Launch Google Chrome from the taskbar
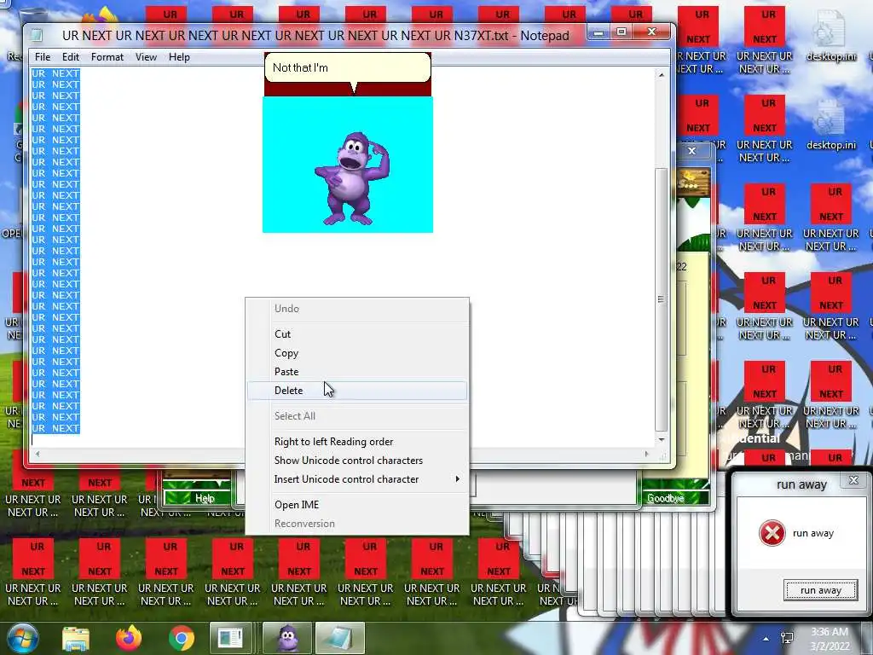 (182, 639)
